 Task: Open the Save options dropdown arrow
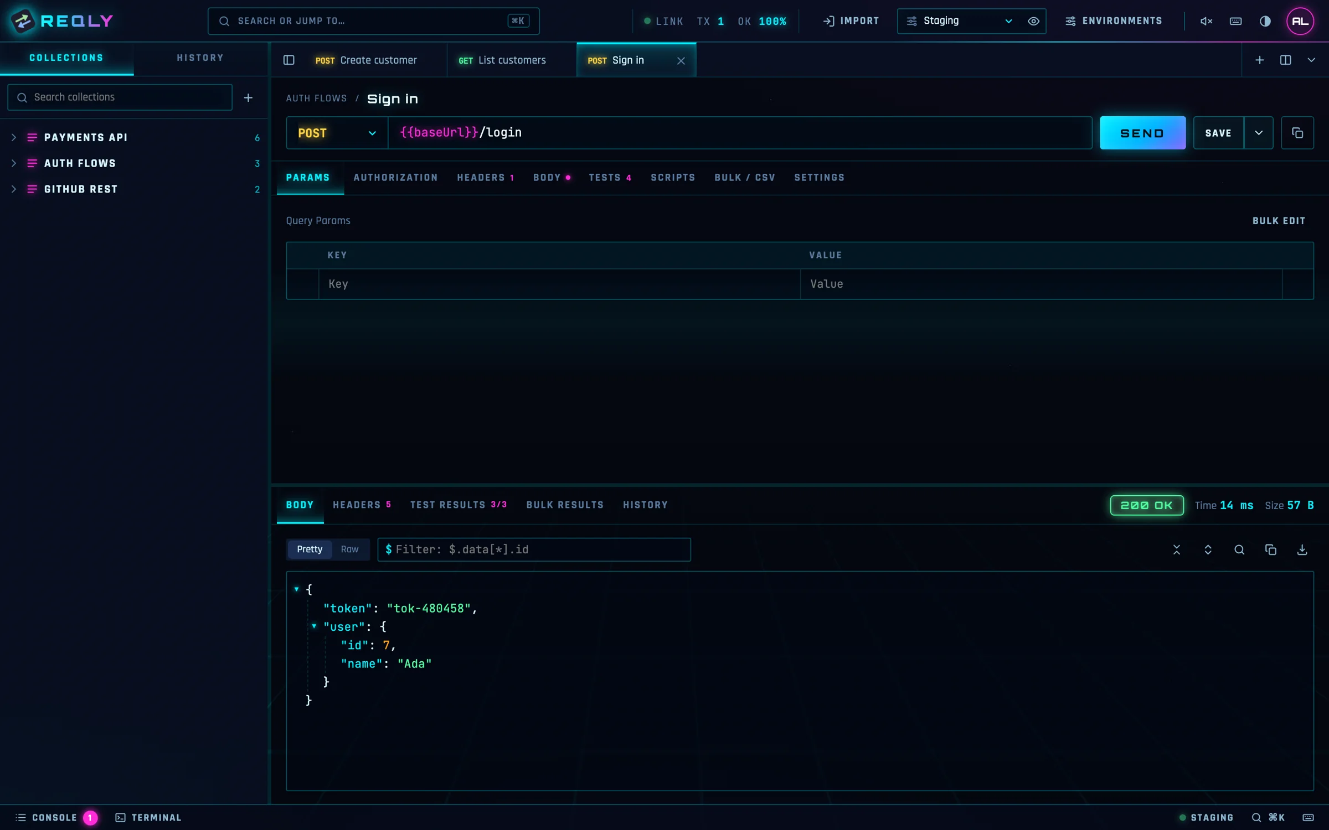(x=1258, y=133)
